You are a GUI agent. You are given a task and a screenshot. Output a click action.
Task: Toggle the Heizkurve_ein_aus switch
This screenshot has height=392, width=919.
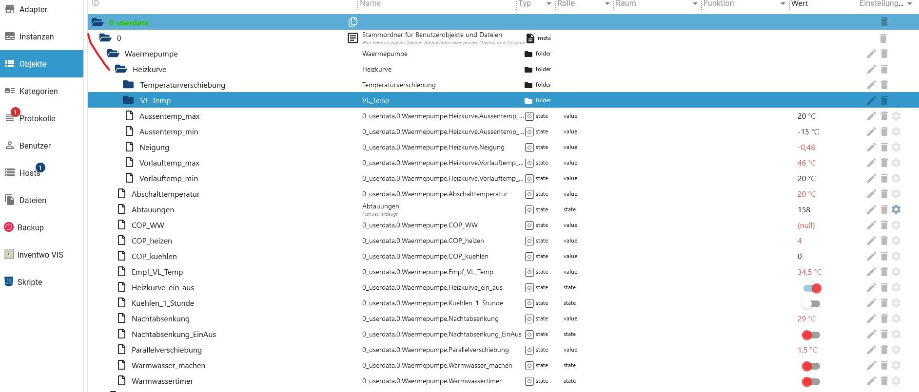point(812,288)
